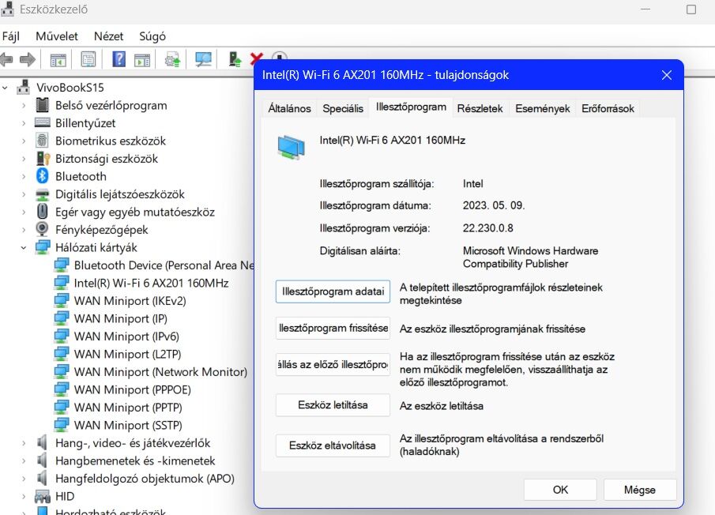Open the Művelet menu
Screen dimensions: 715x515
[x=57, y=36]
